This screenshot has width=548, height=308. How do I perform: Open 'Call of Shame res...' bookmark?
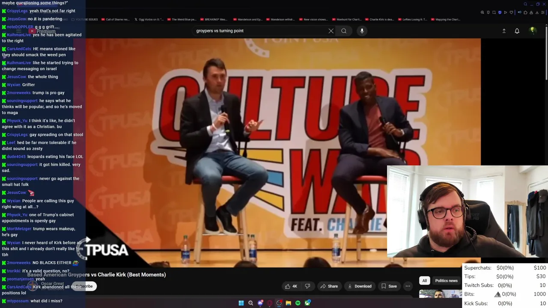coord(116,19)
